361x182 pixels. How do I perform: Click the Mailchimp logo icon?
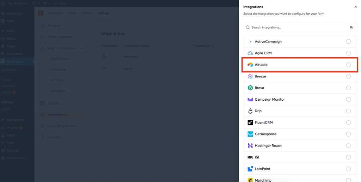click(250, 180)
